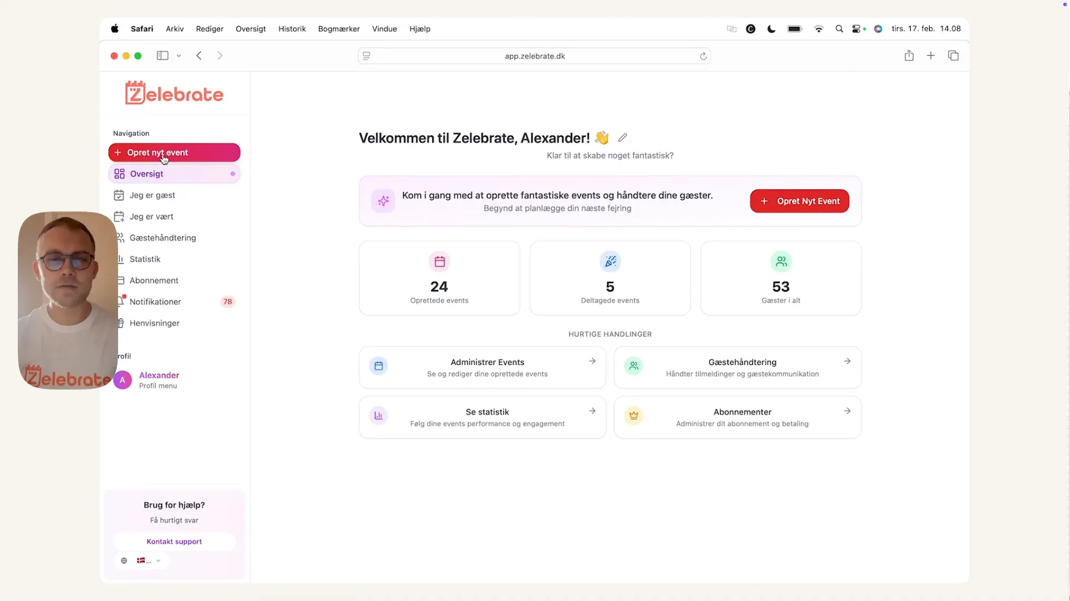The image size is (1070, 601).
Task: Open Administrer Events via its calendar icon
Action: coord(378,366)
